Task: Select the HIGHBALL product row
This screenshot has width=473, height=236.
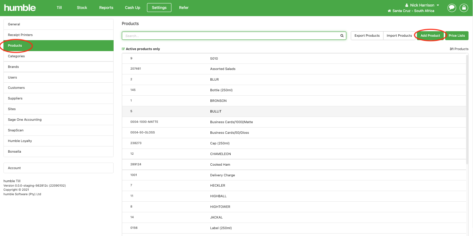Action: coord(294,196)
